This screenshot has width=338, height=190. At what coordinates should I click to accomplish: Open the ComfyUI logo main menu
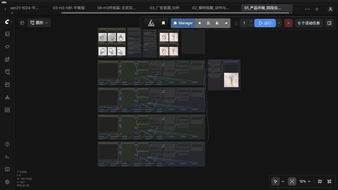(x=7, y=22)
